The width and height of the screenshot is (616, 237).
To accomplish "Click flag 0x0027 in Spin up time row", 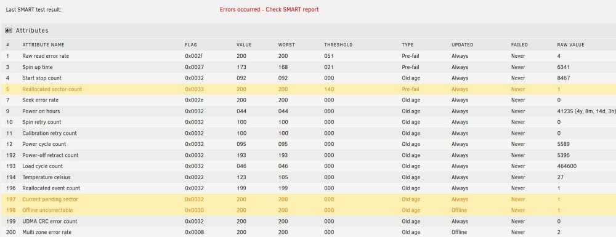I will coord(195,67).
